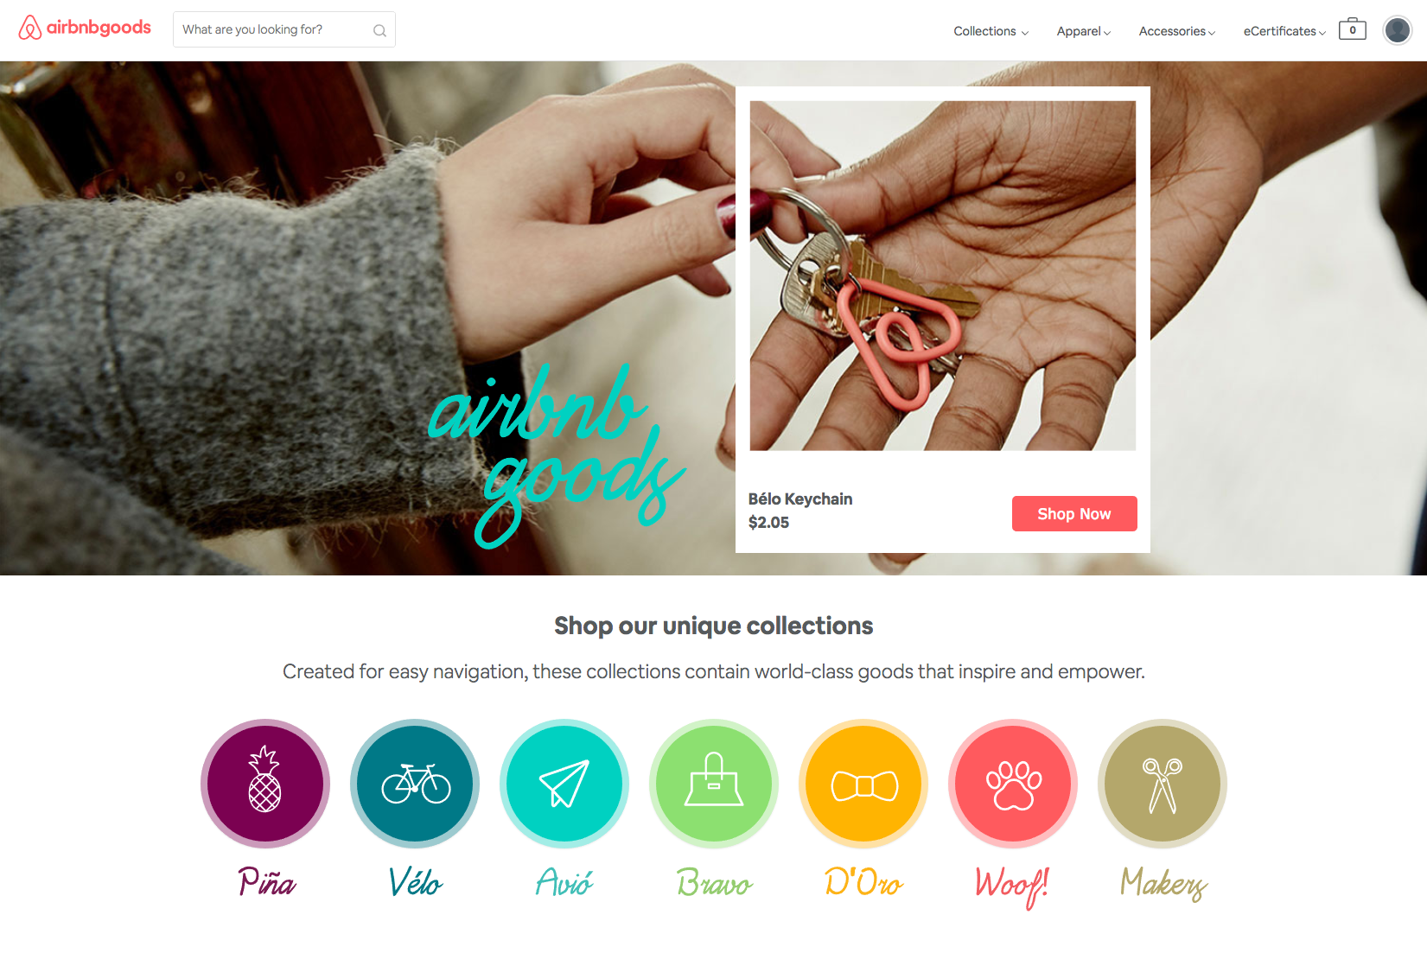Open the D'Oro bow tie collection icon

click(863, 784)
